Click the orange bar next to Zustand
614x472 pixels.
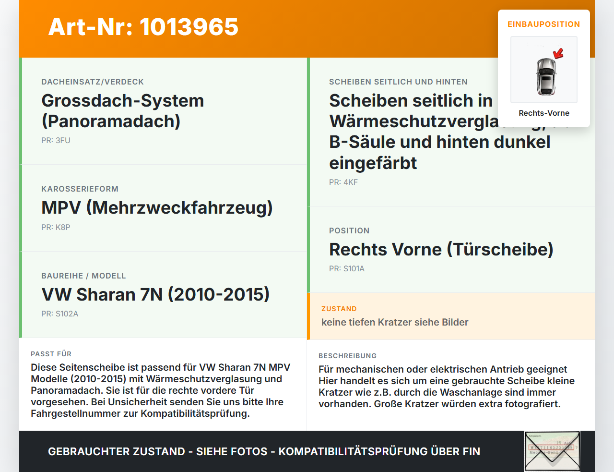coord(308,316)
